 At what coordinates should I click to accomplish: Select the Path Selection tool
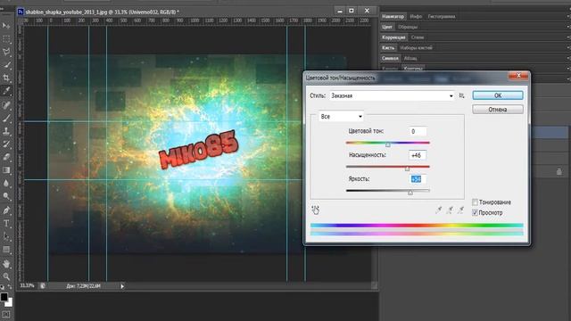[6, 236]
